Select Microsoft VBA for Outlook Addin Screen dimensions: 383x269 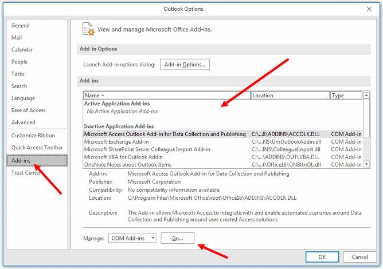tap(223, 157)
